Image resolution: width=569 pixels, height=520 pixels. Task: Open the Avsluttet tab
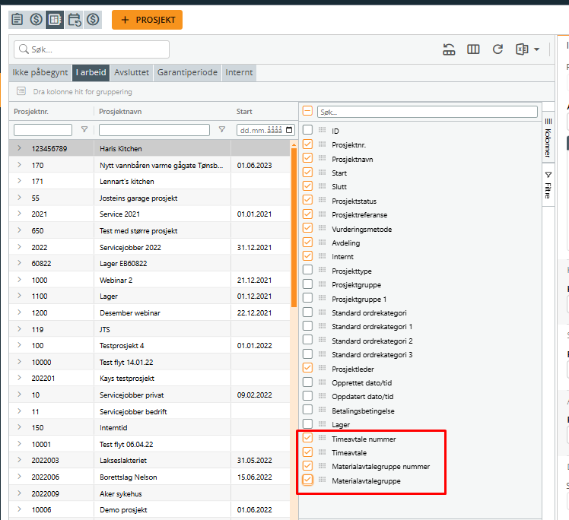132,72
